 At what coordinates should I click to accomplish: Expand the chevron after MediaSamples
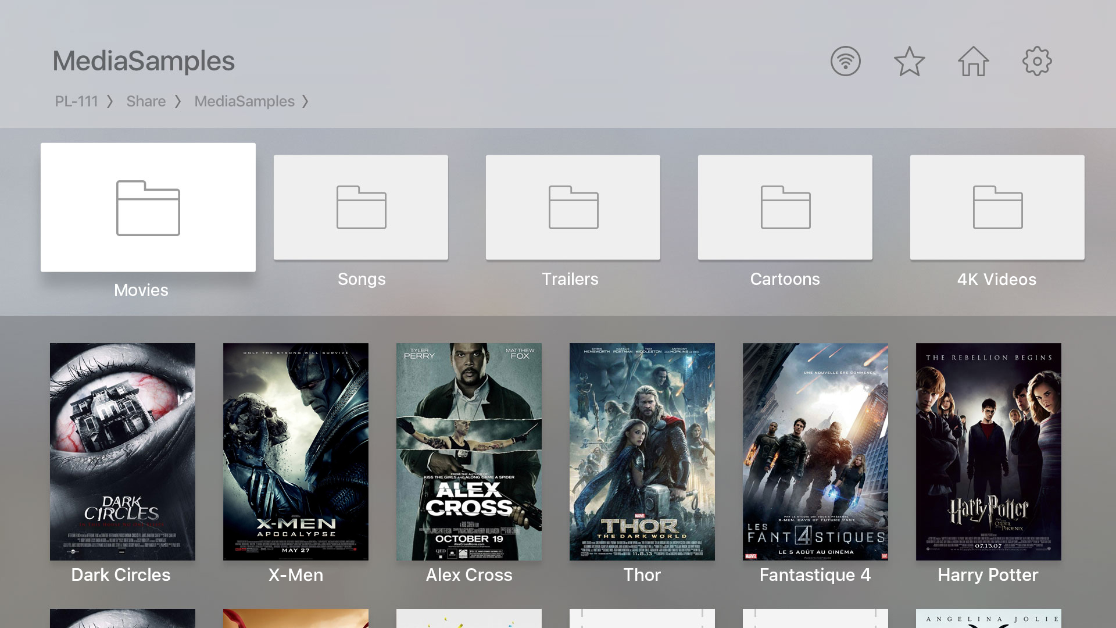coord(306,101)
